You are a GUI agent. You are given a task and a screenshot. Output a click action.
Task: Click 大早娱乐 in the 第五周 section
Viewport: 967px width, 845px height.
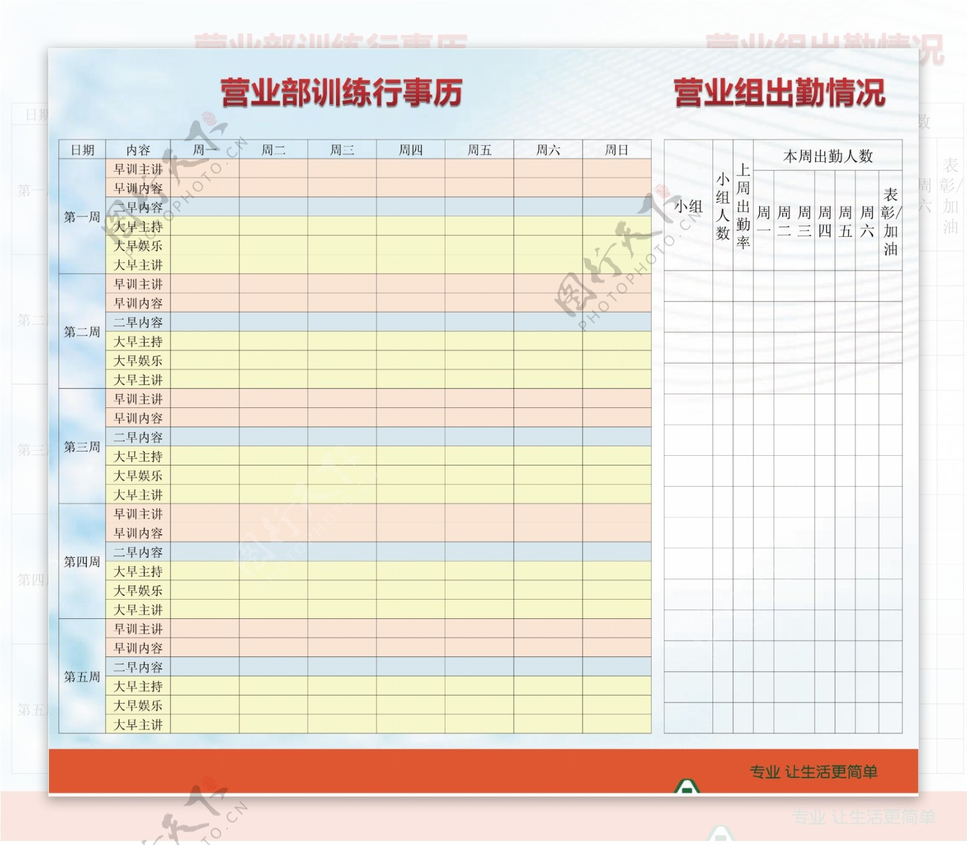tap(138, 705)
